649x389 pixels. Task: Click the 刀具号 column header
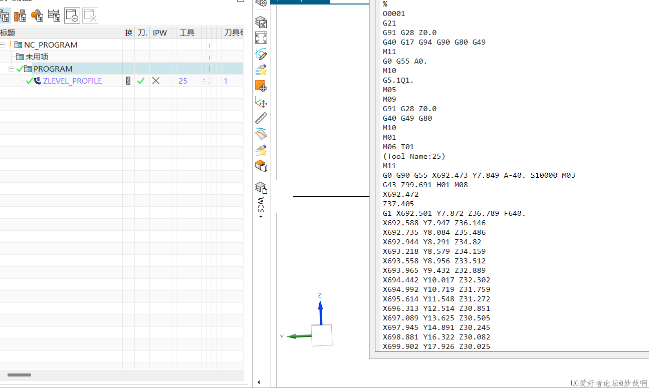click(x=233, y=33)
